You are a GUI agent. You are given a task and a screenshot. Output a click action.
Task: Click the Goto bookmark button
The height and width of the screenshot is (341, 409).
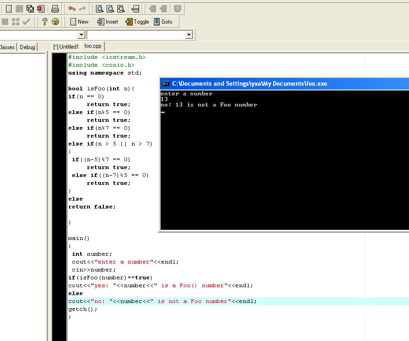(x=163, y=22)
